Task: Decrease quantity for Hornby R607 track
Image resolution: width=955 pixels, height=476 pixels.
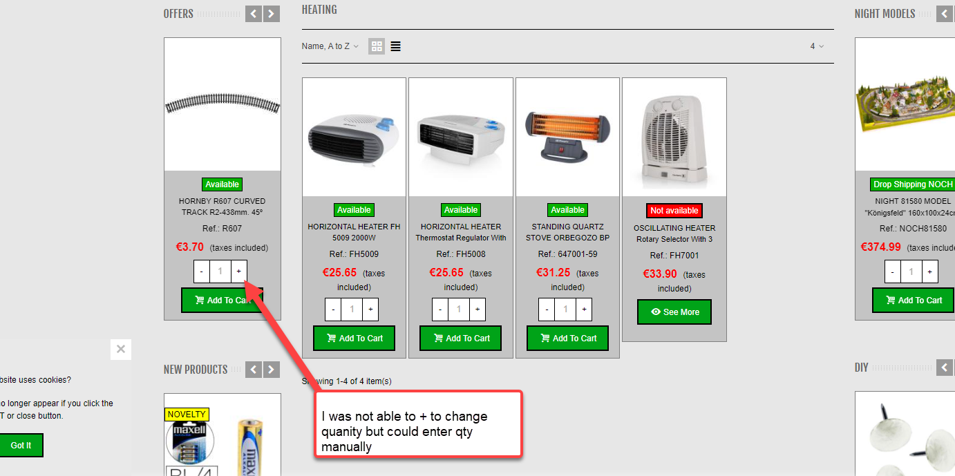Action: tap(202, 272)
